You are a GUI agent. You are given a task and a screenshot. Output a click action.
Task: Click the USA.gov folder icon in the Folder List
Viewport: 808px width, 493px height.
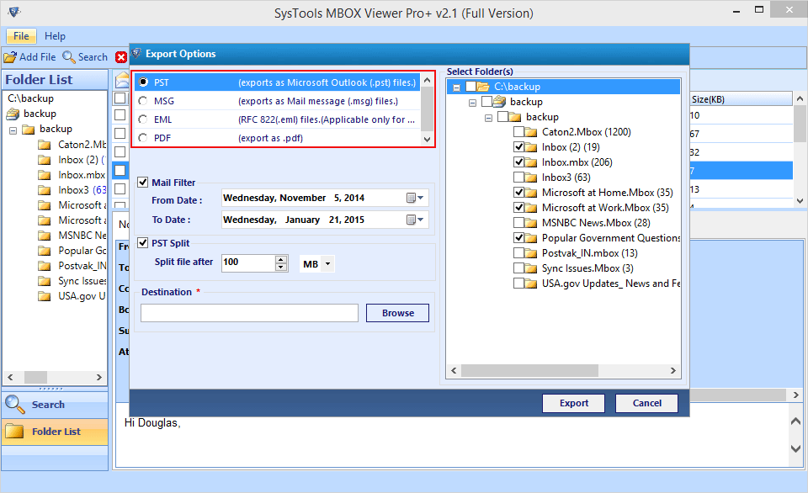coord(45,296)
